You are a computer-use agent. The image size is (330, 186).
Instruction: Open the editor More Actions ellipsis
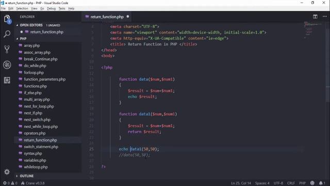click(325, 17)
